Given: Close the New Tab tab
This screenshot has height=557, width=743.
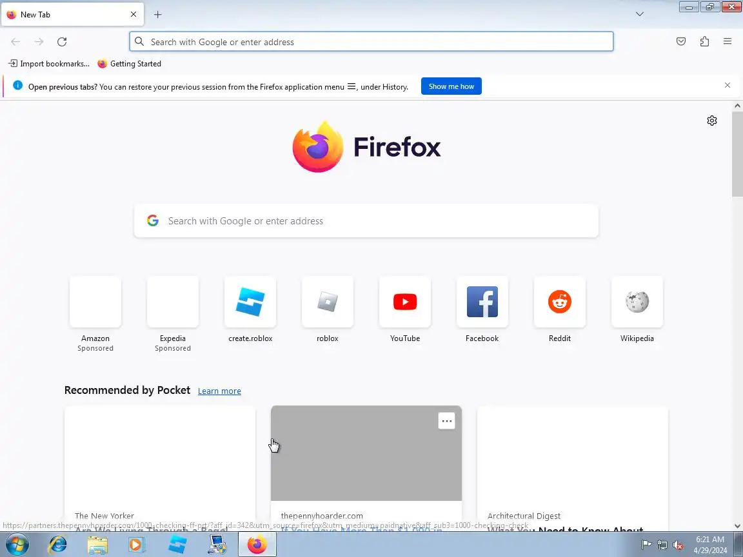Looking at the screenshot, I should coord(134,14).
